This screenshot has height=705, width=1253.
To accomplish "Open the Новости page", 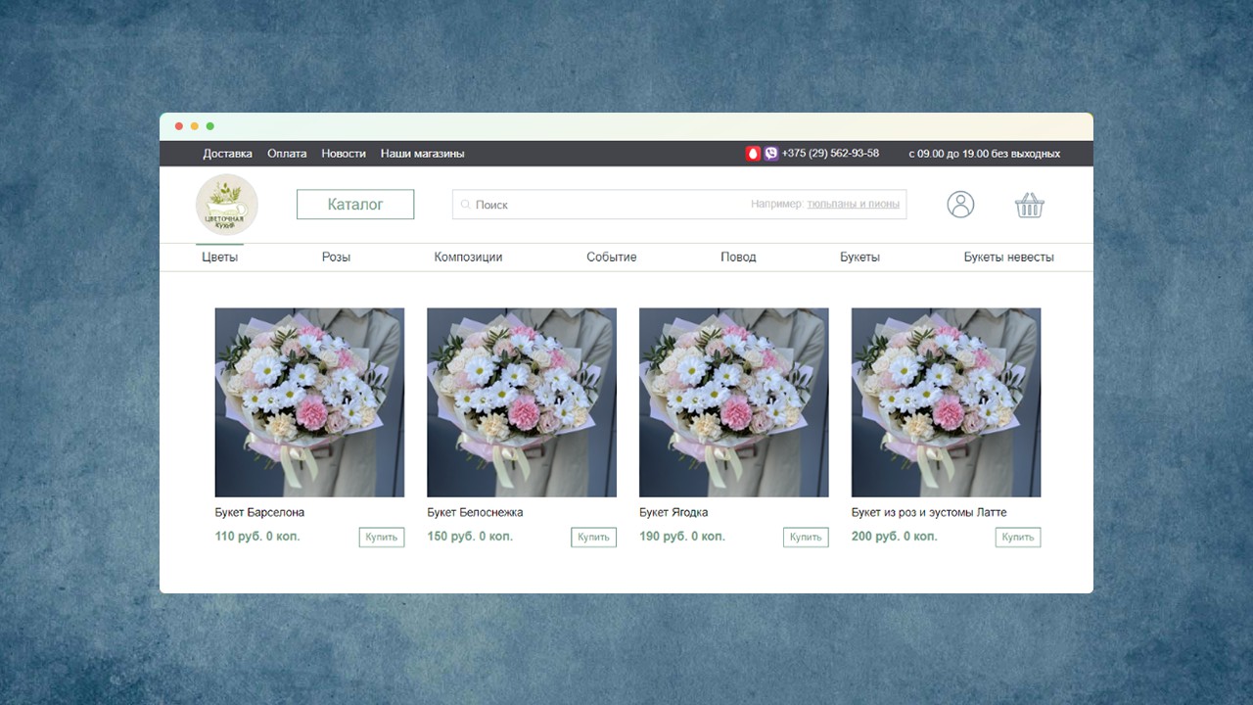I will (x=344, y=154).
